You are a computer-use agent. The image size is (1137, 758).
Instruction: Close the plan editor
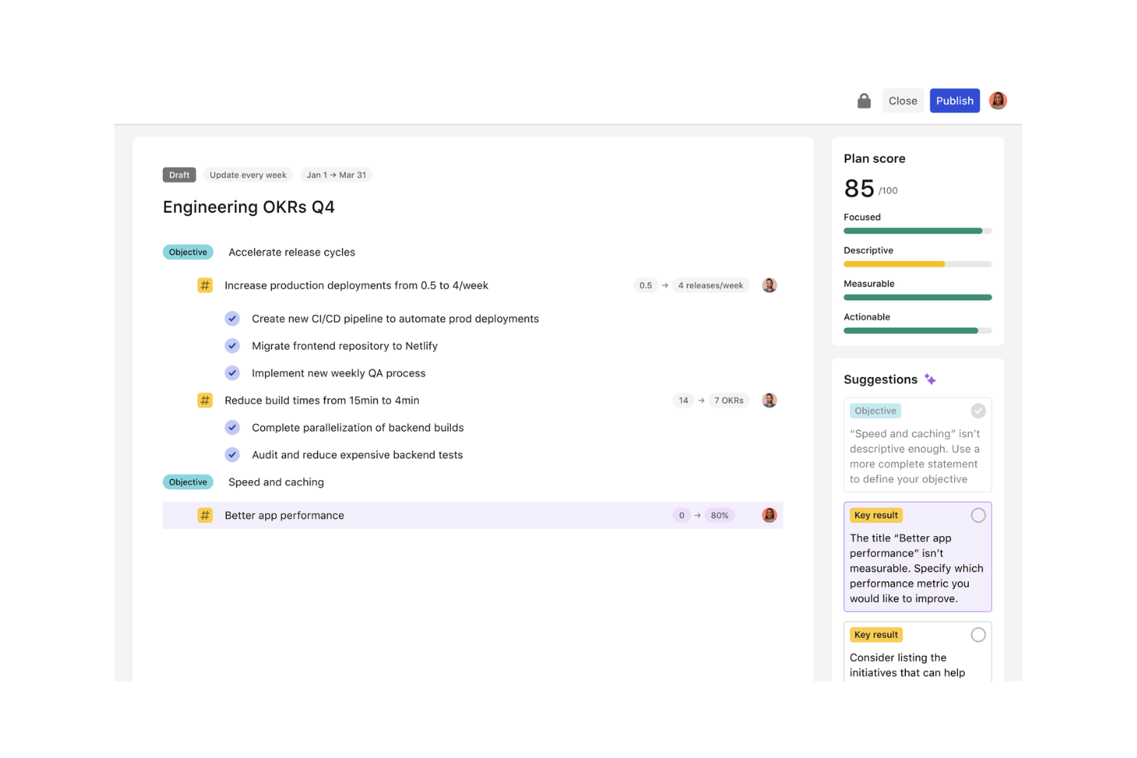click(903, 101)
